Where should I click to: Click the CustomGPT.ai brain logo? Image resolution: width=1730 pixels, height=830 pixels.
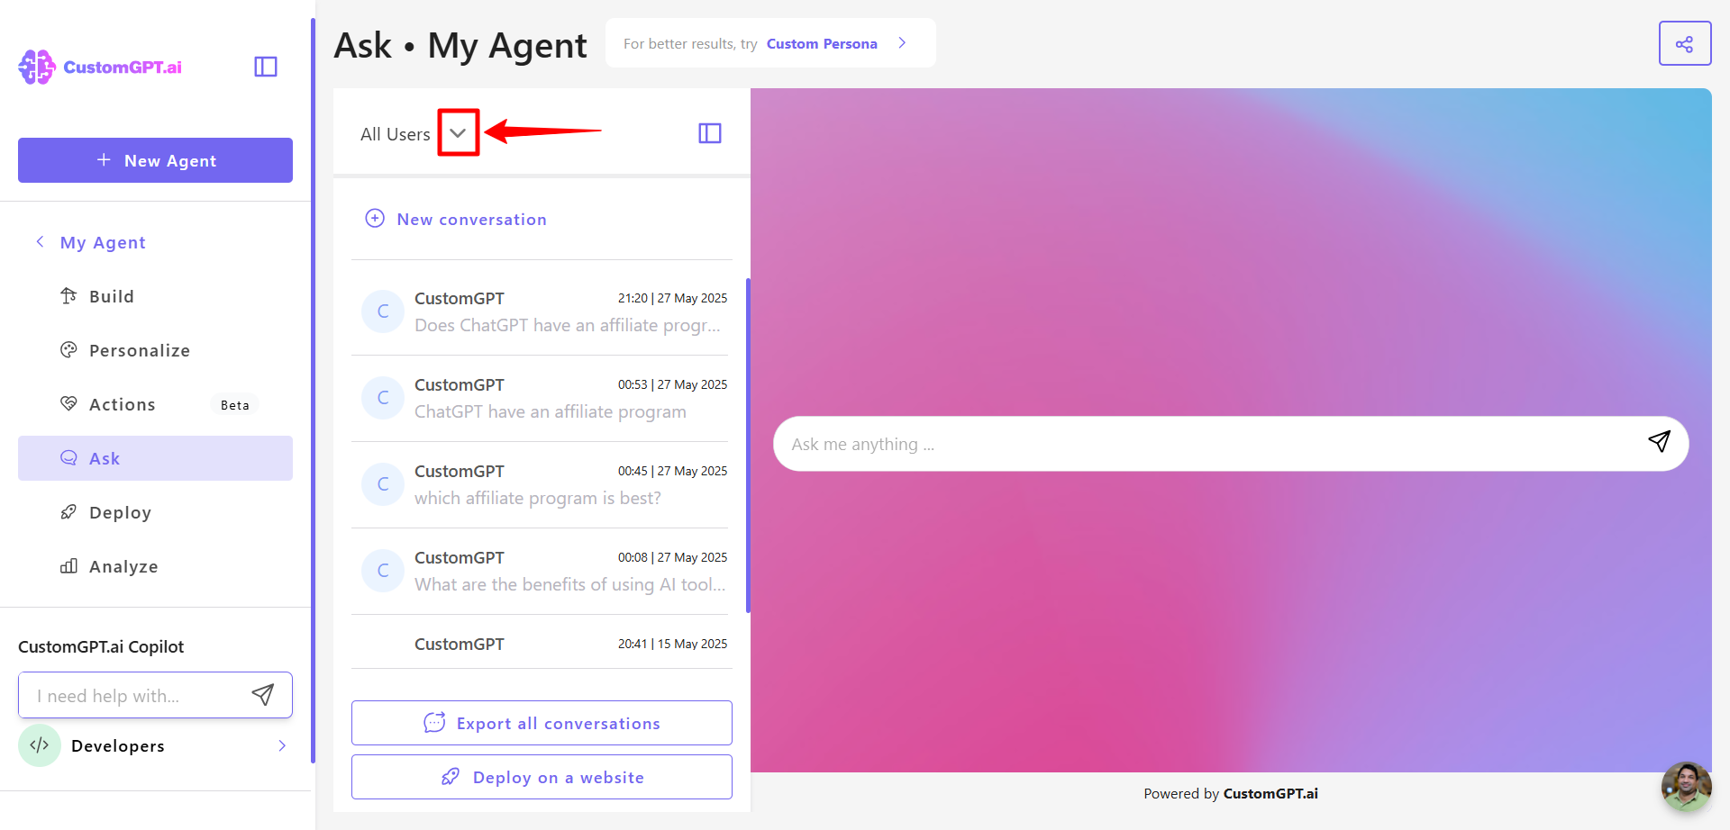click(37, 67)
